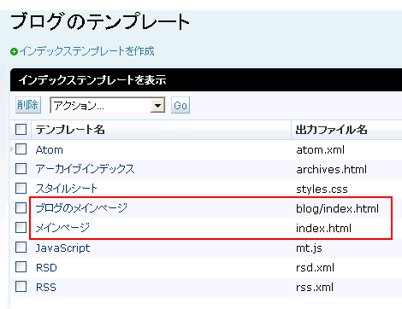Click the 出力ファイル名 column header
The width and height of the screenshot is (402, 309).
click(x=331, y=130)
